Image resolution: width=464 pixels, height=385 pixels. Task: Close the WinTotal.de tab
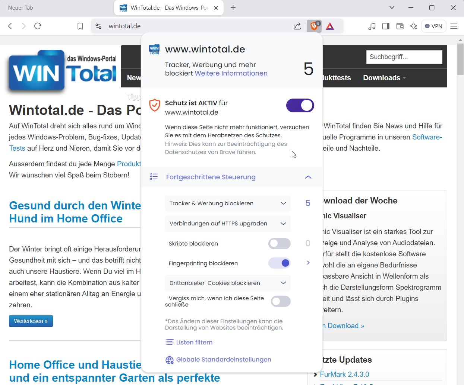pos(216,8)
